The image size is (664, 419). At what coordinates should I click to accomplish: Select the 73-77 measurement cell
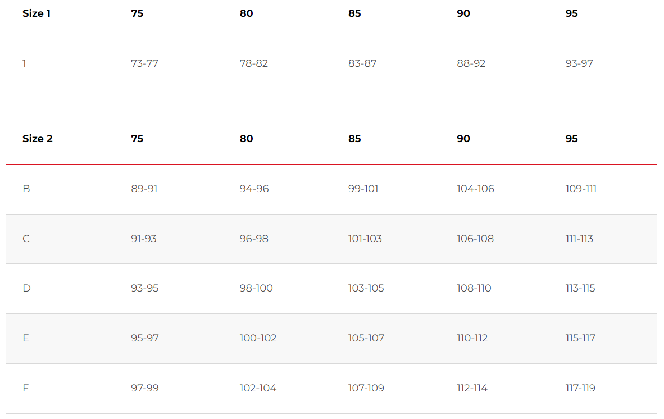pyautogui.click(x=144, y=63)
